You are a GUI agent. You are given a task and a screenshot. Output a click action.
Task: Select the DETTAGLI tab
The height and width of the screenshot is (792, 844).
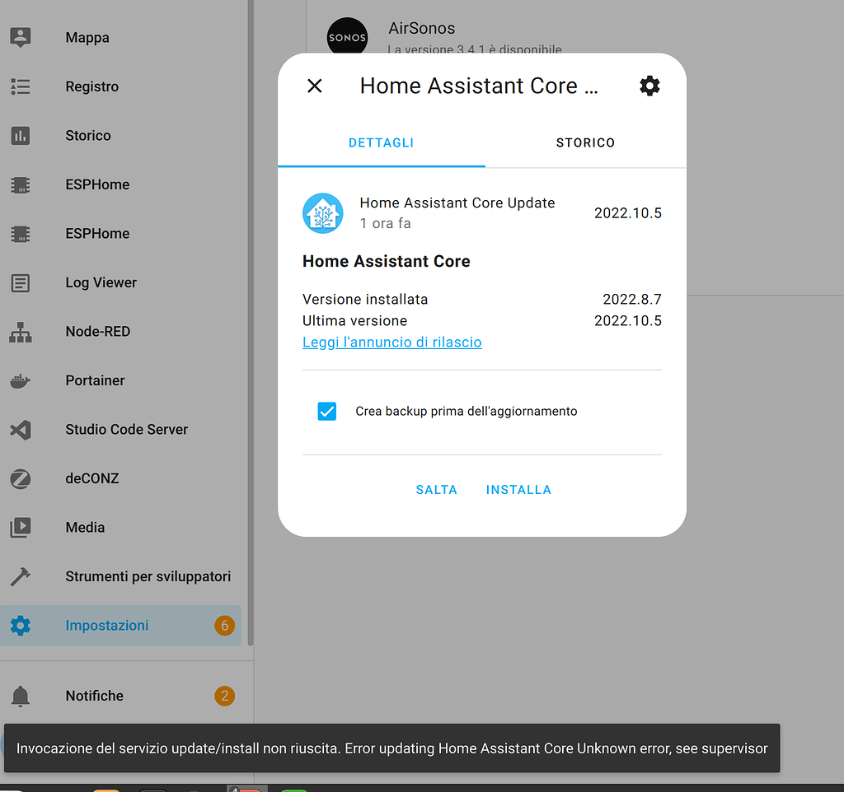click(x=381, y=142)
